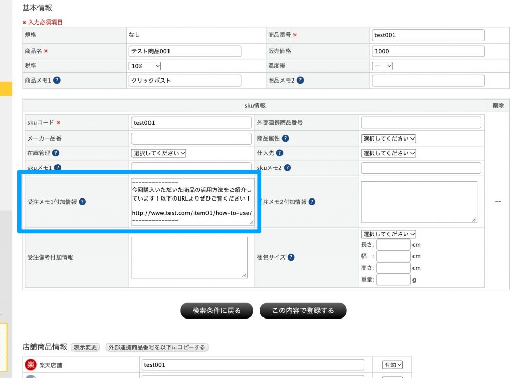This screenshot has width=526, height=378.
Task: Click the 楽天店舗 red store icon
Action: [x=31, y=364]
